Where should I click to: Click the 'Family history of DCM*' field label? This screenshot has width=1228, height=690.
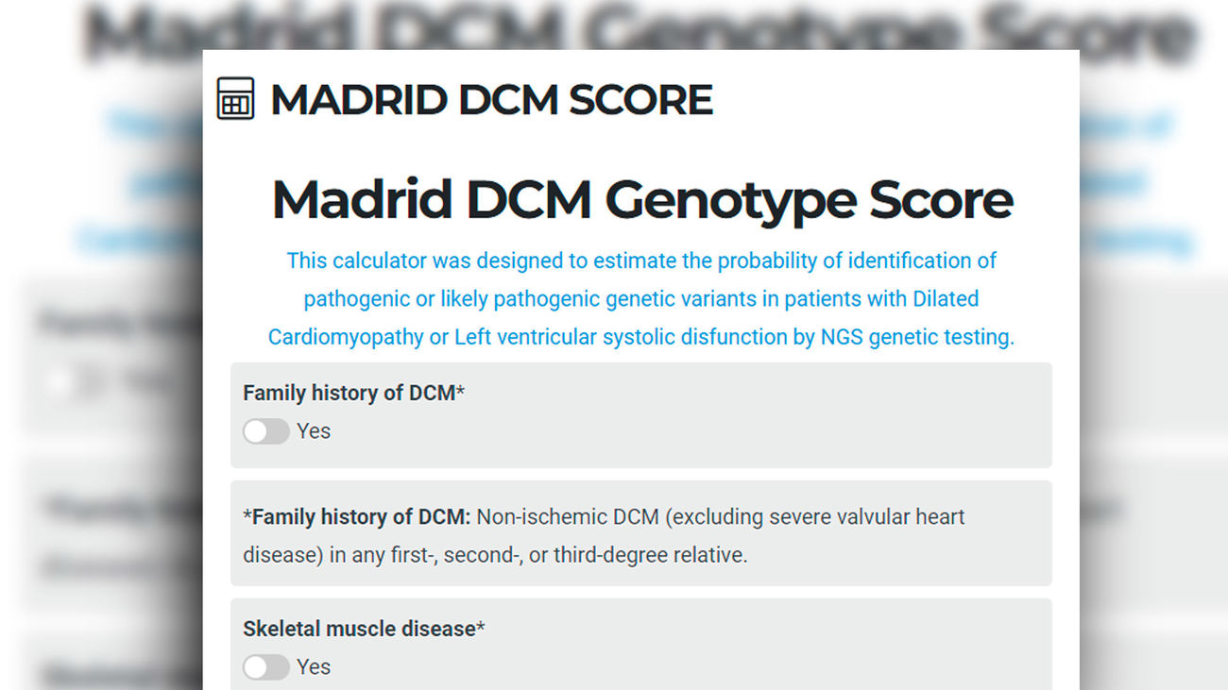[353, 393]
